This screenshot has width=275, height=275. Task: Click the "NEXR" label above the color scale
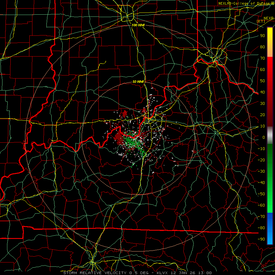268,18
